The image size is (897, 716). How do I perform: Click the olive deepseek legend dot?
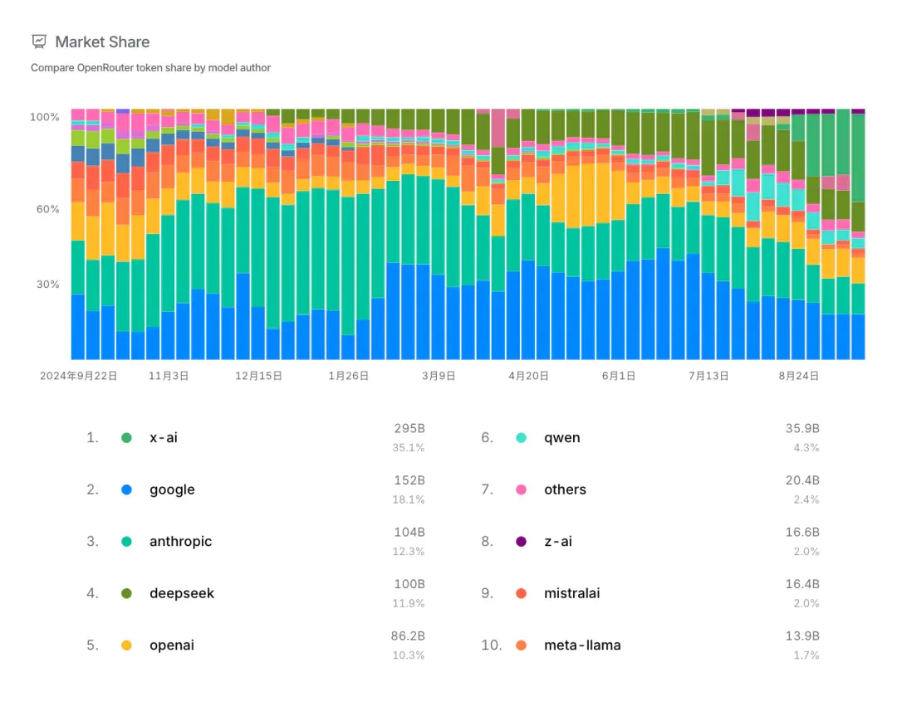pos(127,593)
